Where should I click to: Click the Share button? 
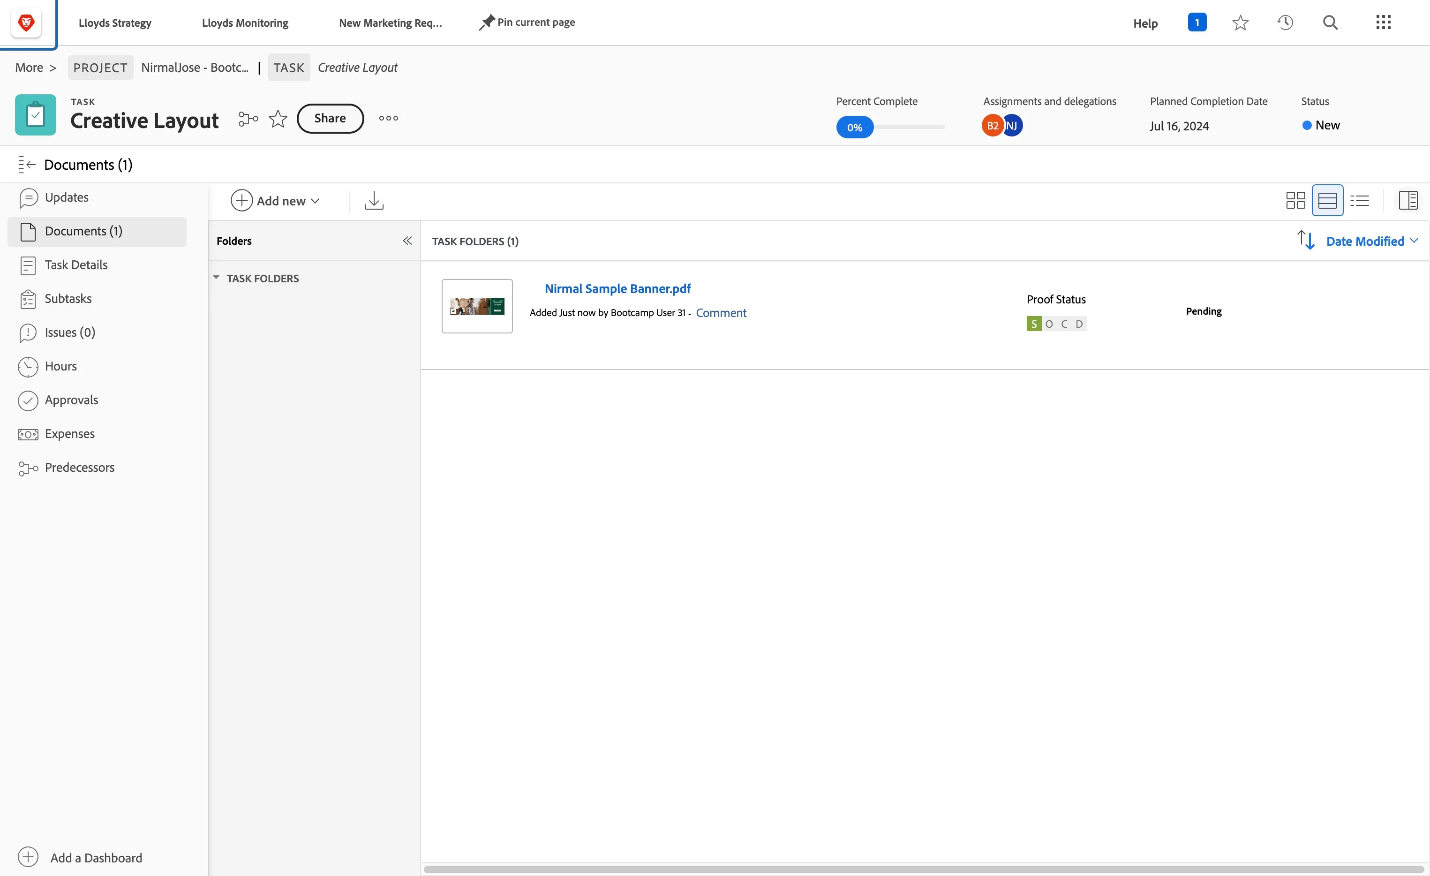coord(330,119)
